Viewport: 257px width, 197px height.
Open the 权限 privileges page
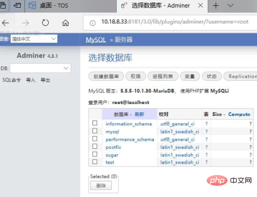click(136, 76)
